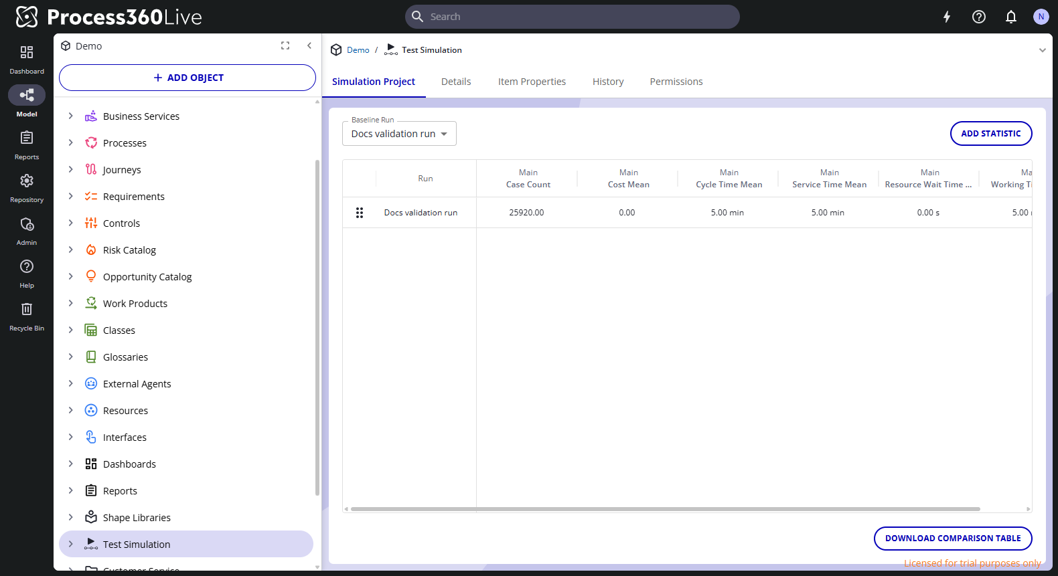The image size is (1058, 576).
Task: Click the Main Cycle Time Mean header
Action: 729,179
